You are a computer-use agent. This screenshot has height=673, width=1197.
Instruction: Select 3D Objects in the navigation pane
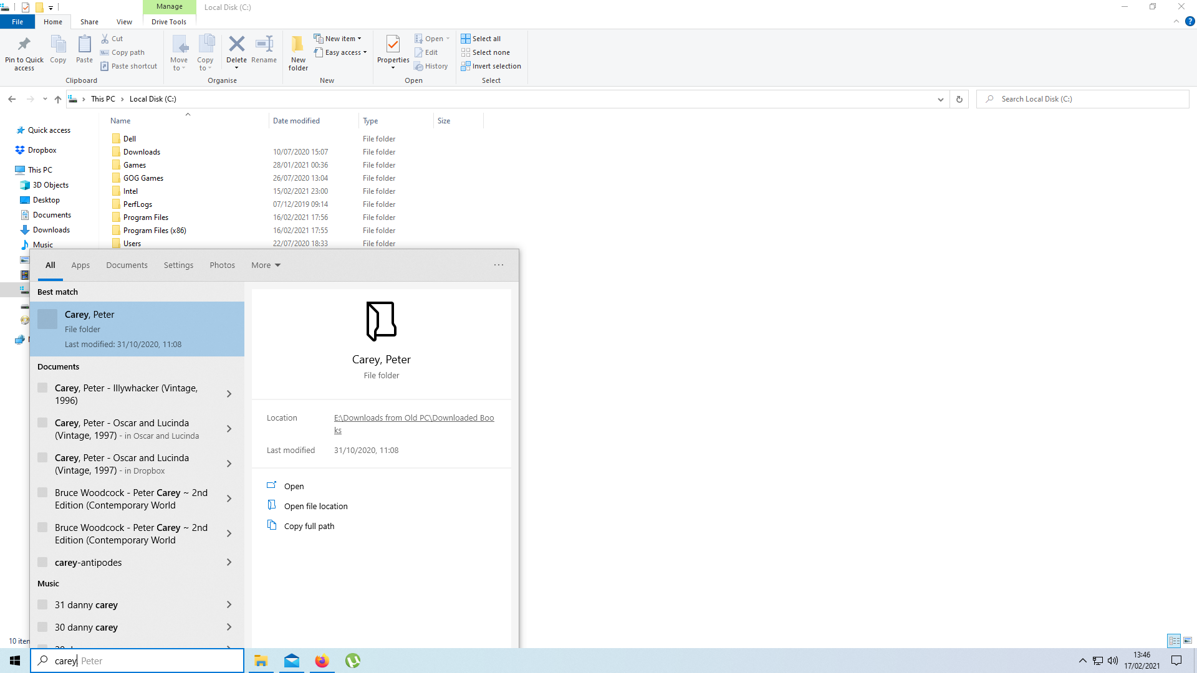50,185
